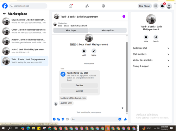Open Task View on the taskbar
The width and height of the screenshot is (176, 131).
17,128
